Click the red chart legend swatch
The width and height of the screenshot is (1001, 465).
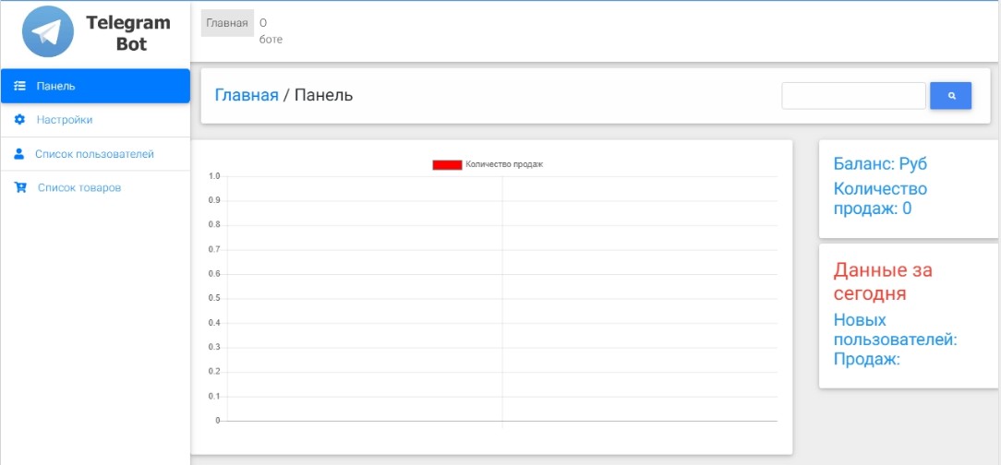tap(447, 164)
